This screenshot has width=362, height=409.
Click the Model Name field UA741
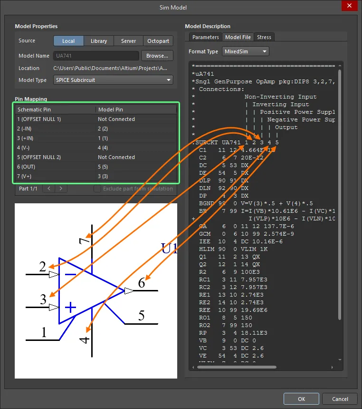point(96,56)
